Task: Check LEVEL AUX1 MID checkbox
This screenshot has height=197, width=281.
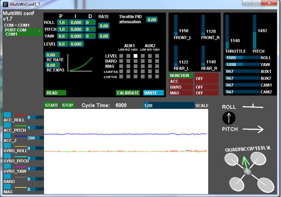Action: coord(128,56)
